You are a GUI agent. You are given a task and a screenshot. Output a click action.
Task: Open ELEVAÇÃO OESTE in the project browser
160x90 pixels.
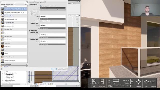coord(10,78)
